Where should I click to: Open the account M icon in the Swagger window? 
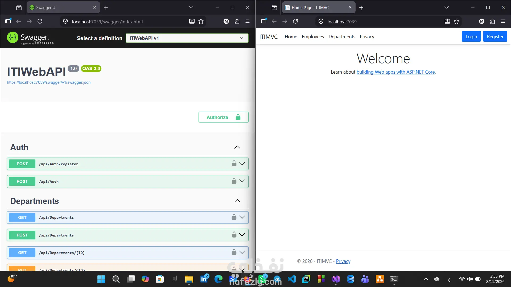point(226,21)
